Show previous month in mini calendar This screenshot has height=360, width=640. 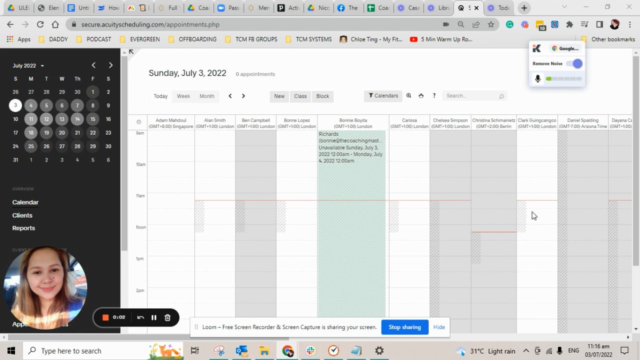(x=93, y=65)
